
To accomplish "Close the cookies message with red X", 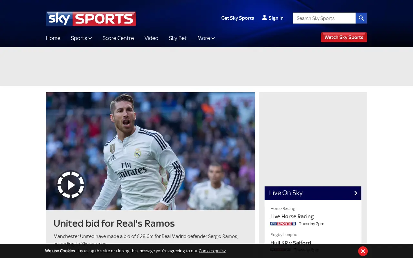I will click(363, 251).
